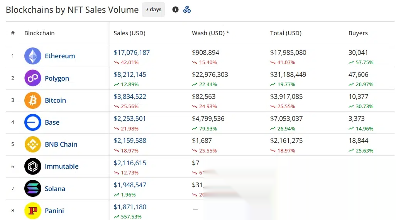Click the Solana logo icon
This screenshot has width=396, height=220.
click(33, 188)
